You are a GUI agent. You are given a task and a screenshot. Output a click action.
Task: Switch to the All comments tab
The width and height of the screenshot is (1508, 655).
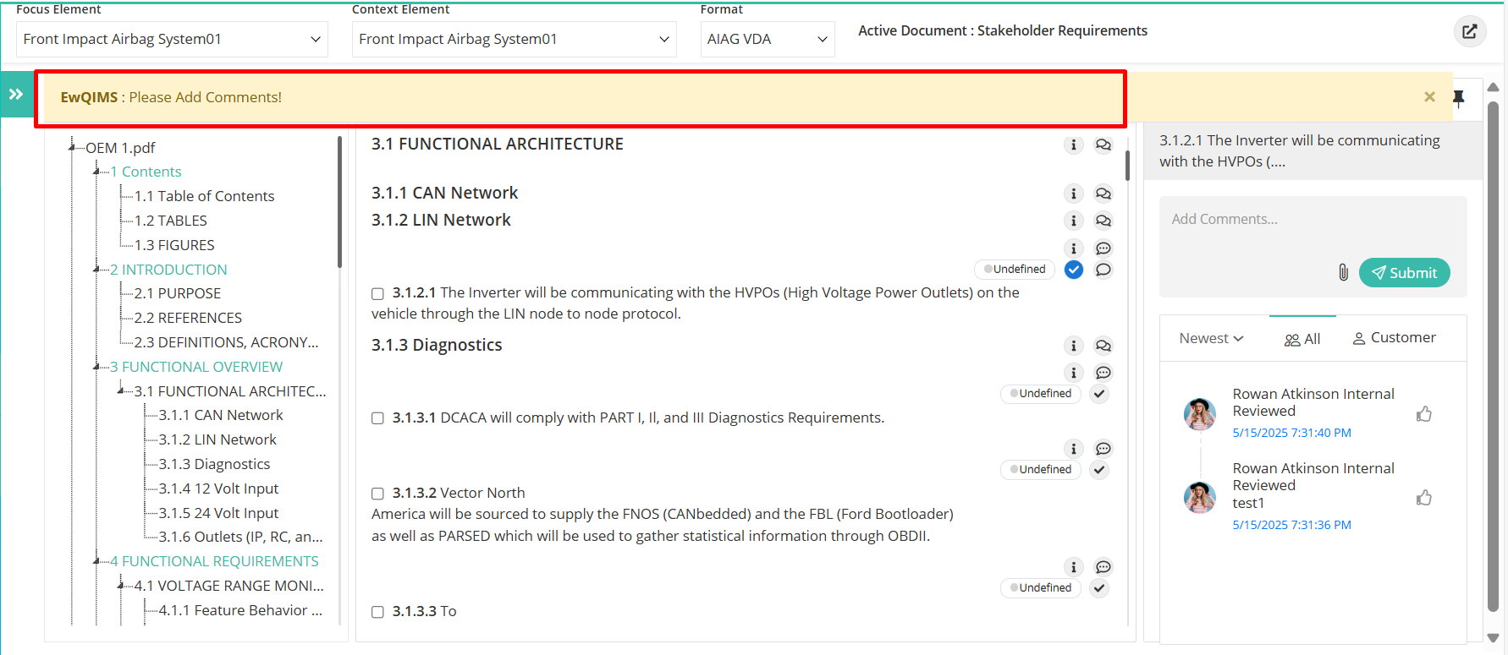click(x=1302, y=339)
